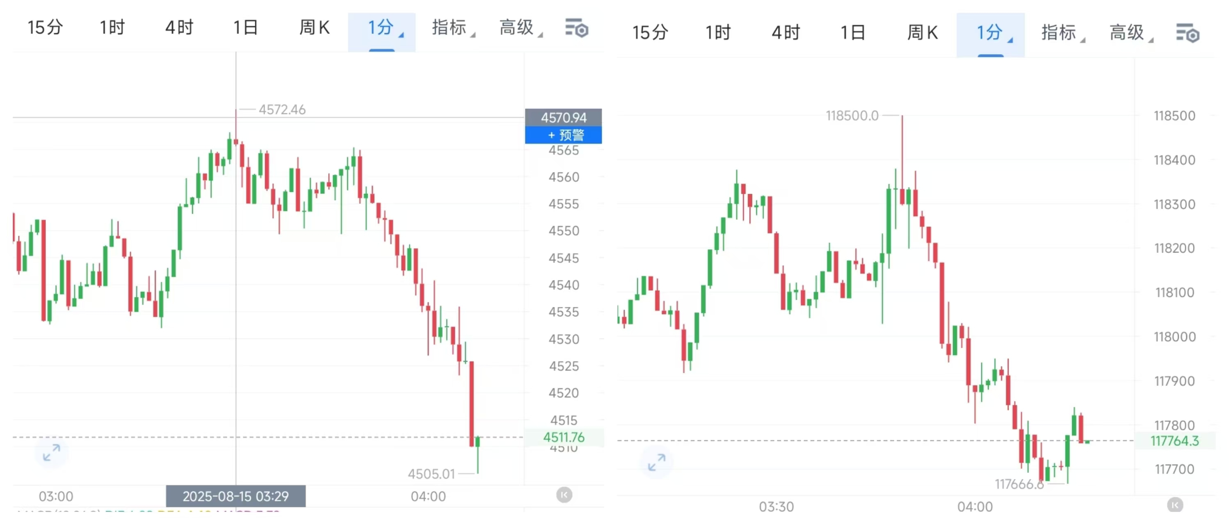The height and width of the screenshot is (525, 1229).
Task: Switch left chart to 1时 timeframe
Action: [112, 27]
